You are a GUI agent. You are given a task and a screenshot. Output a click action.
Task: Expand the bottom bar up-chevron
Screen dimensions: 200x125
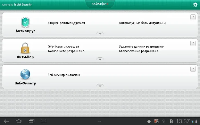point(100,122)
